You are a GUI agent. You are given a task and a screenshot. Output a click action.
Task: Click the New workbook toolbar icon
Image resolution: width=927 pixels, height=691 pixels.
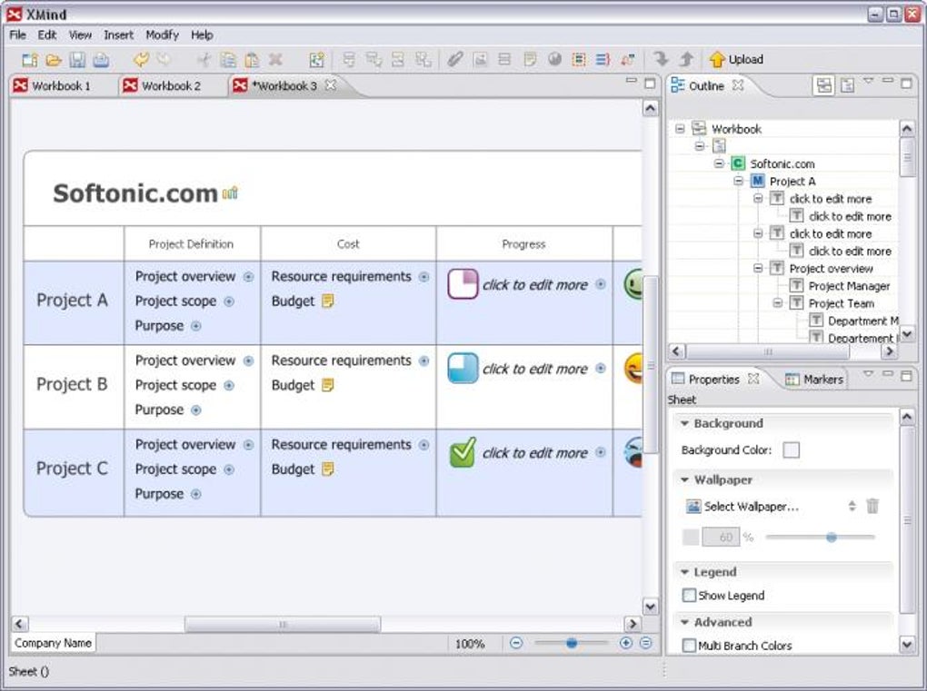[x=30, y=60]
